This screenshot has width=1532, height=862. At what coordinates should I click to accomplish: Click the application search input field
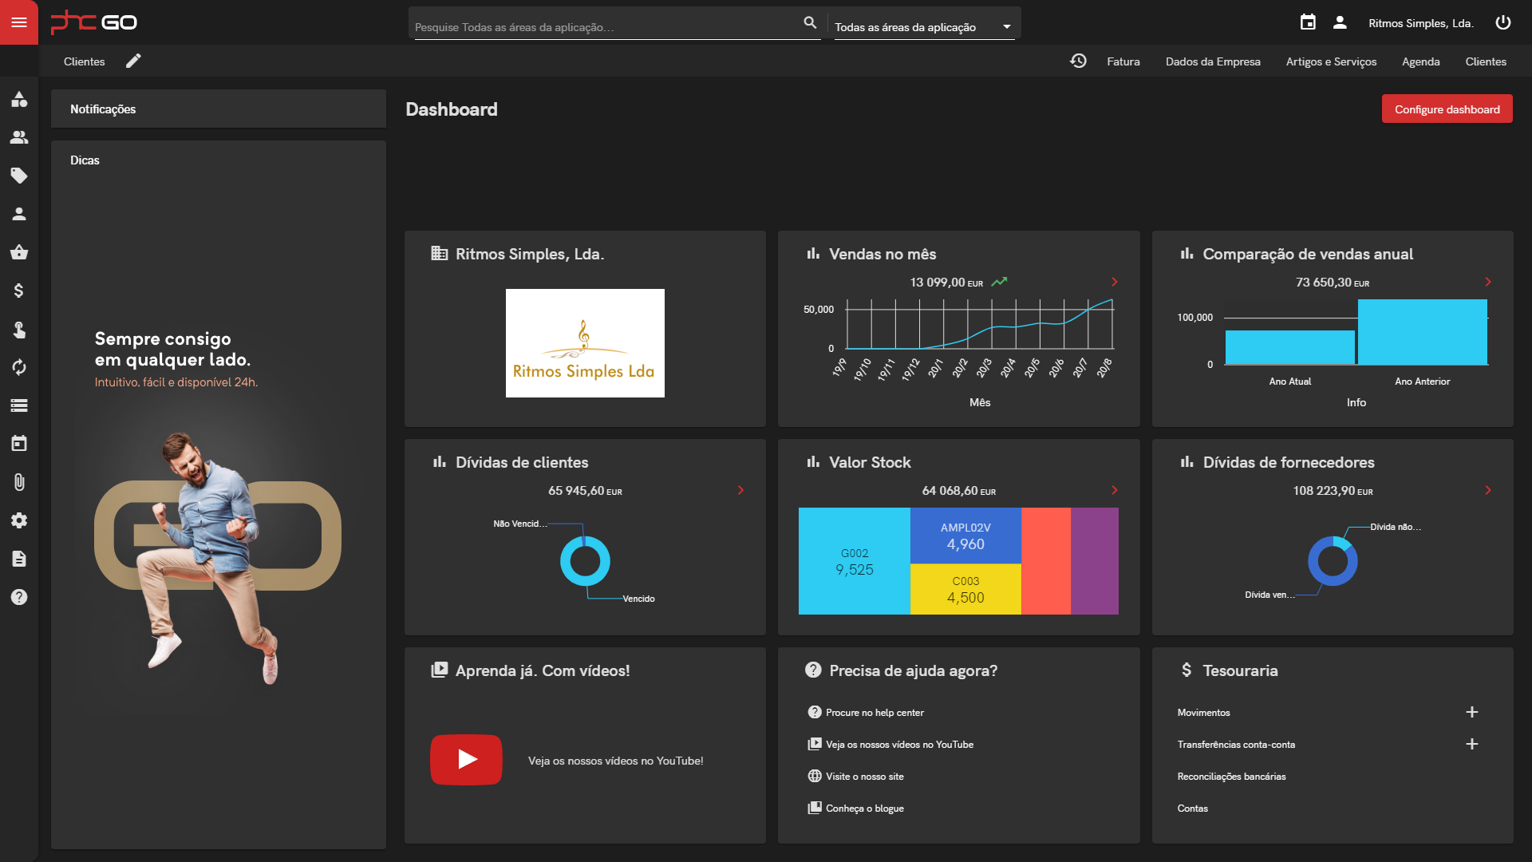(x=606, y=27)
